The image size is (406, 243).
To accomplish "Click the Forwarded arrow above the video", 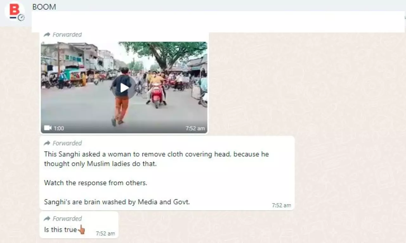I will tap(47, 34).
